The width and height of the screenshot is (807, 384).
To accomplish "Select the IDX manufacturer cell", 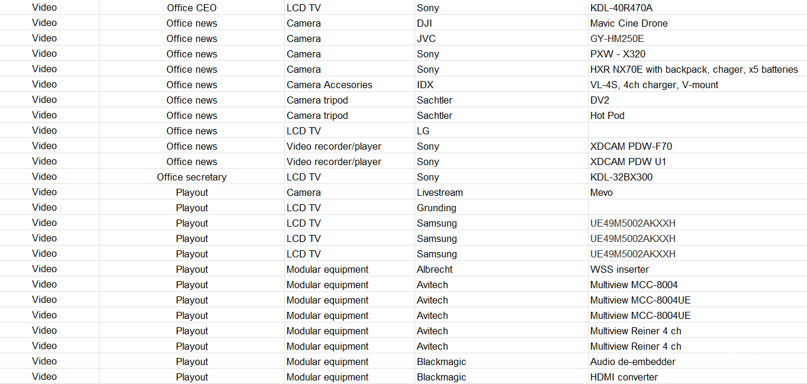I will click(x=425, y=85).
